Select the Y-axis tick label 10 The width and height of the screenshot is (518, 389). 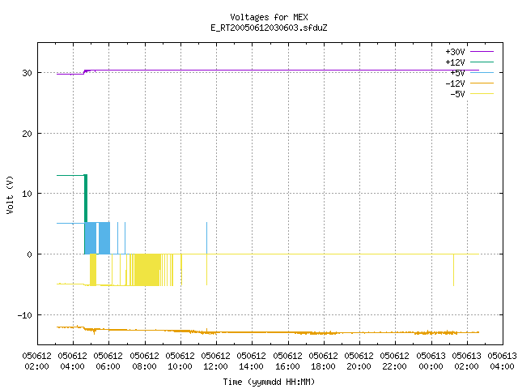27,194
